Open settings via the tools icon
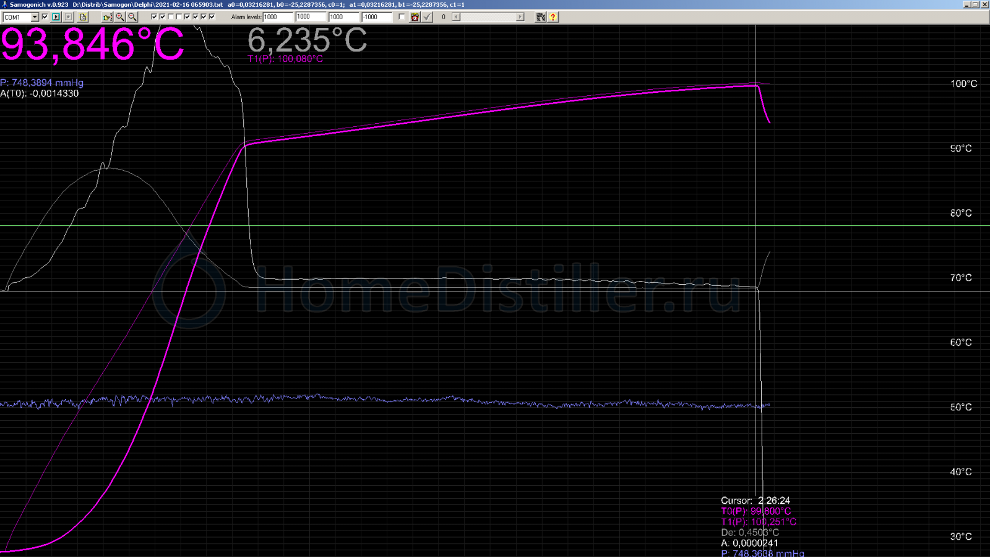This screenshot has height=557, width=990. 541,17
